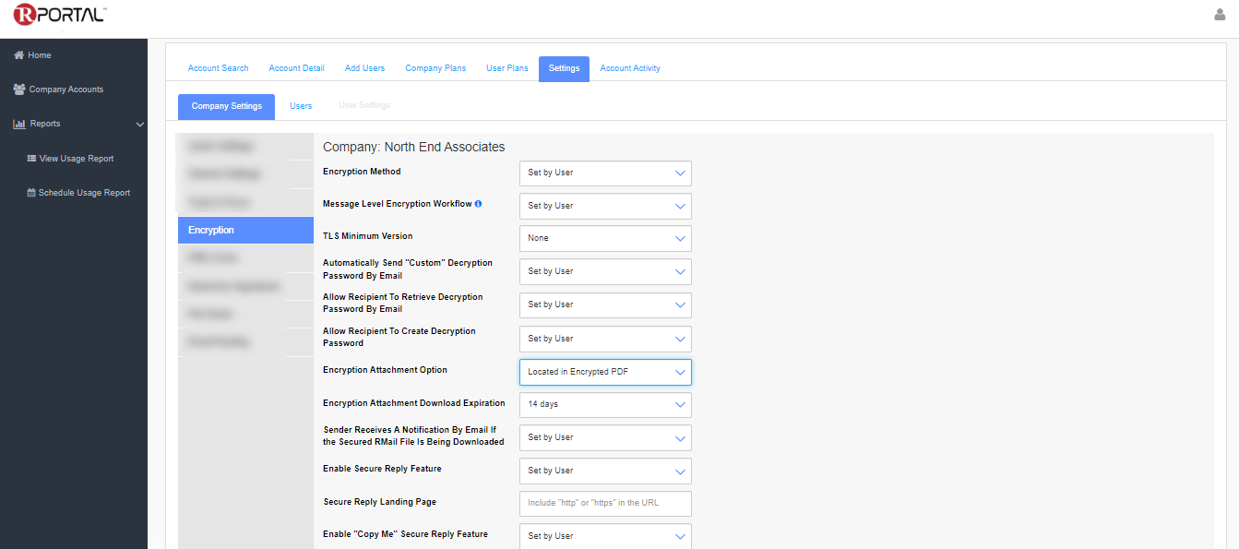Click the user profile icon

click(1220, 15)
